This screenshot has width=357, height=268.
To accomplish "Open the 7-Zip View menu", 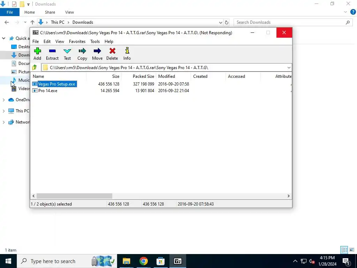I will [60, 42].
